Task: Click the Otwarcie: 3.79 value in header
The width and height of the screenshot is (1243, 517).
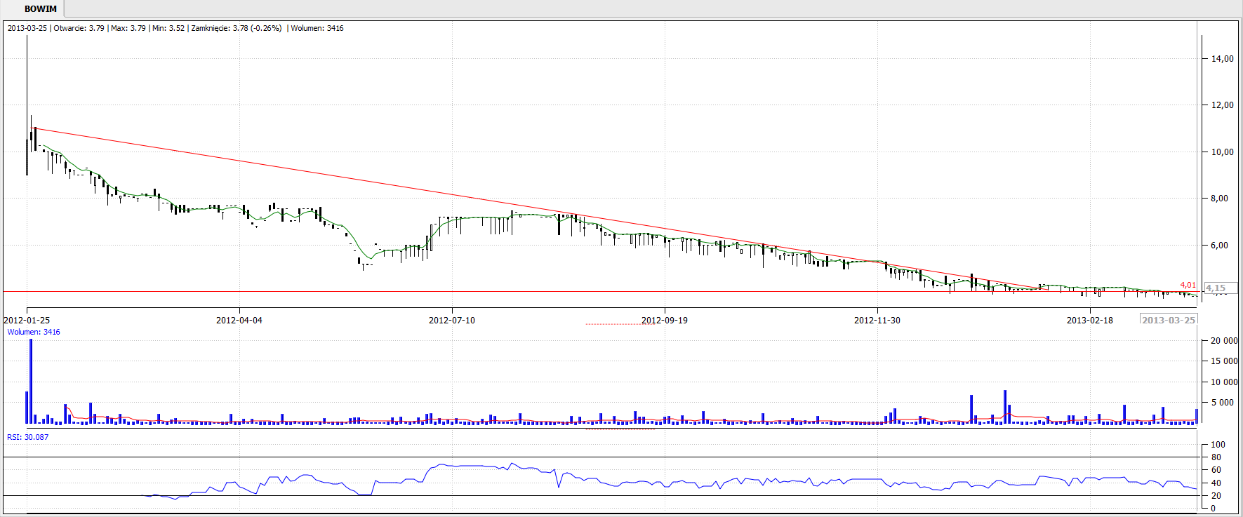Action: click(79, 29)
